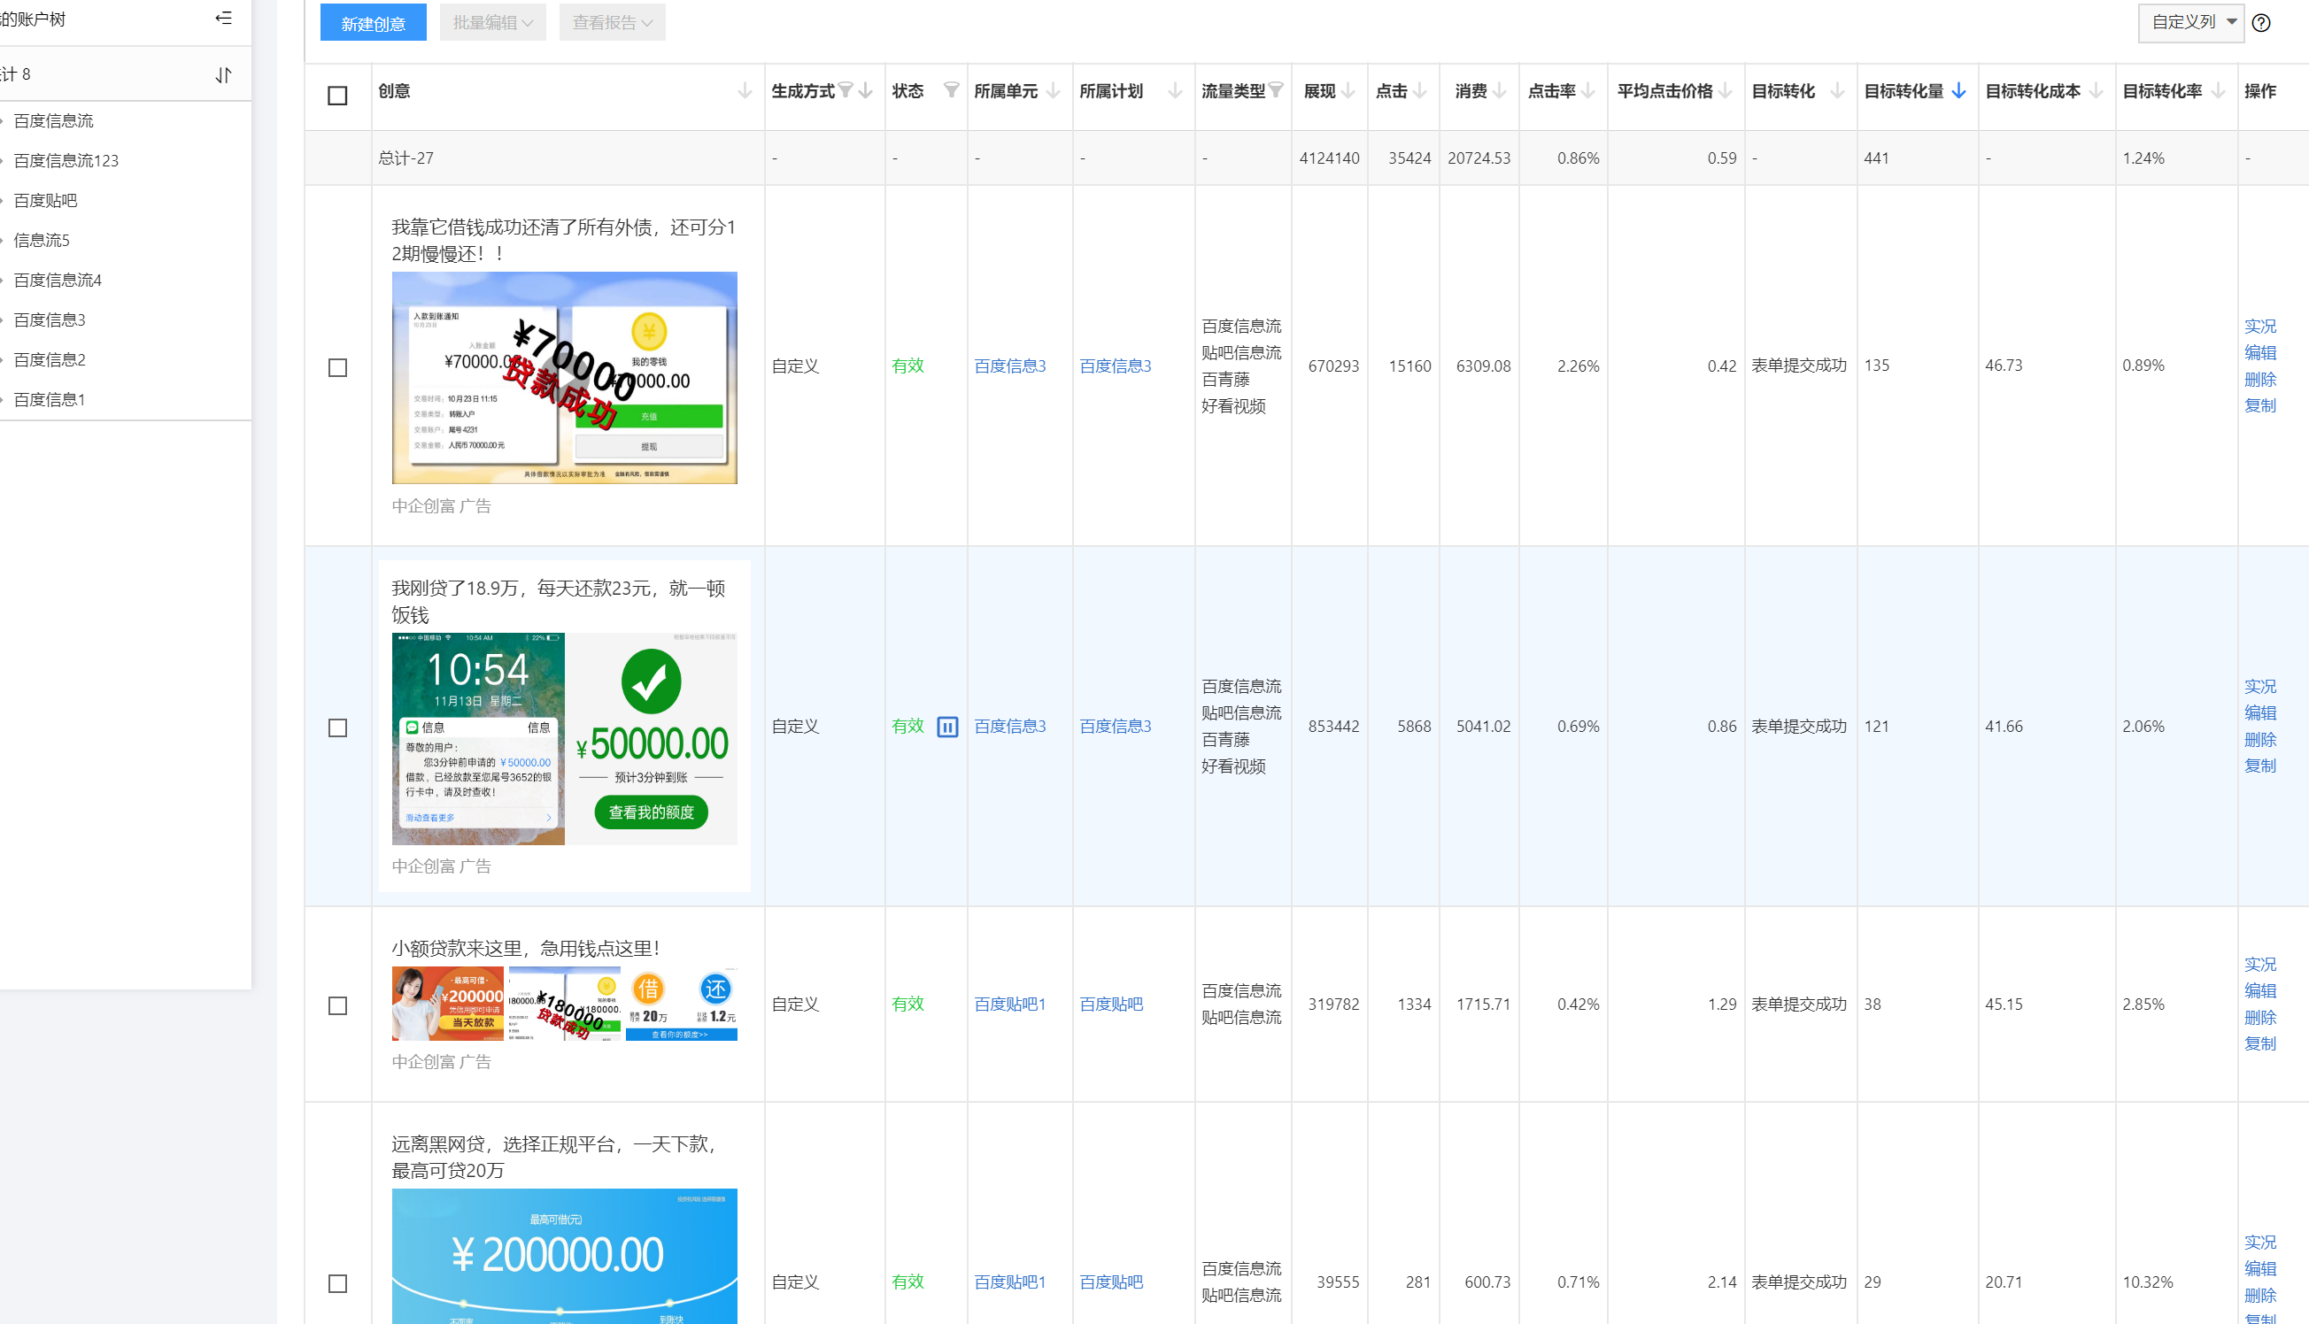Sort the 展现 column by its arrow

[1348, 90]
